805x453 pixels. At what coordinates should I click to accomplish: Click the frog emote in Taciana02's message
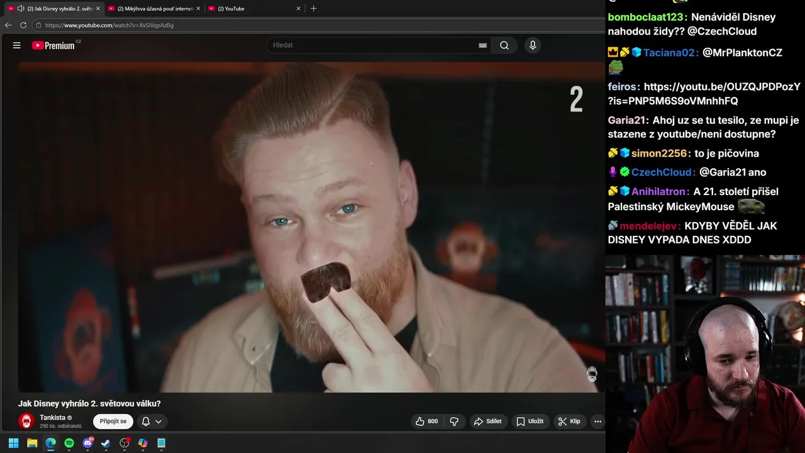[x=616, y=67]
